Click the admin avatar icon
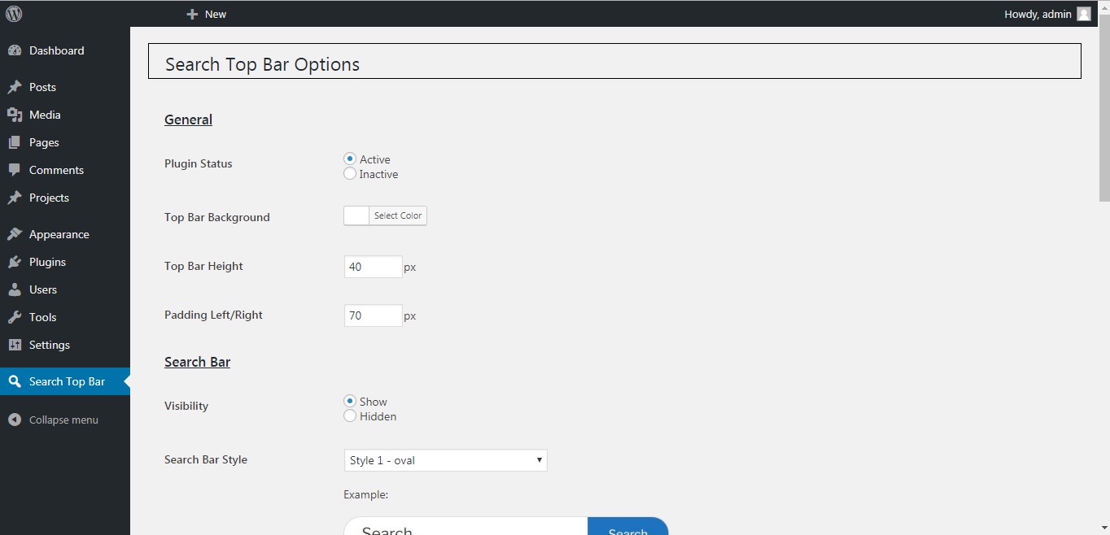Image resolution: width=1110 pixels, height=535 pixels. pos(1083,14)
